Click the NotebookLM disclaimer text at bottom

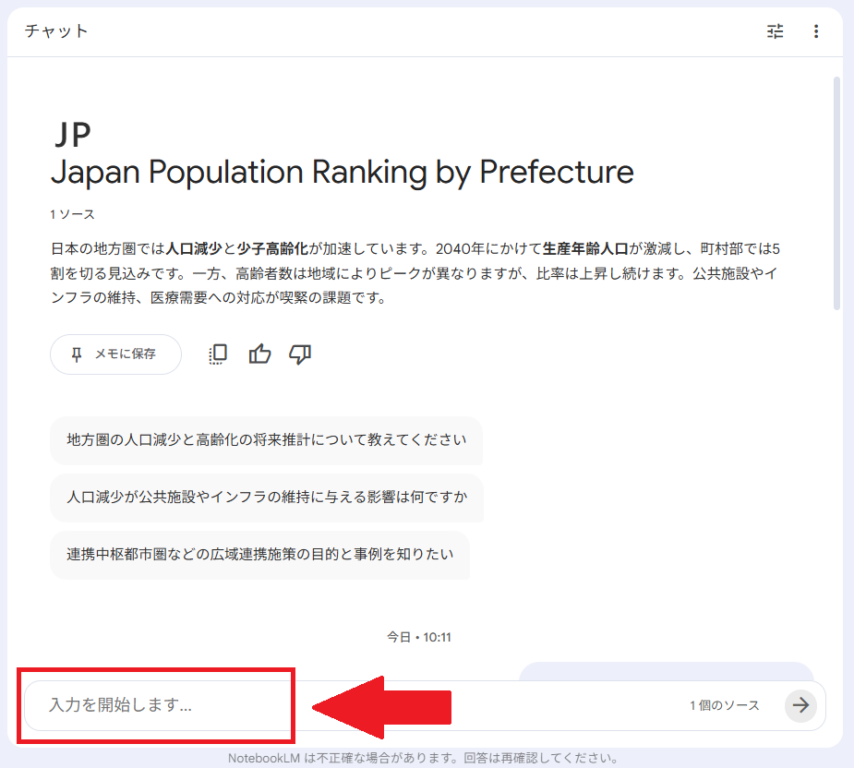[427, 757]
